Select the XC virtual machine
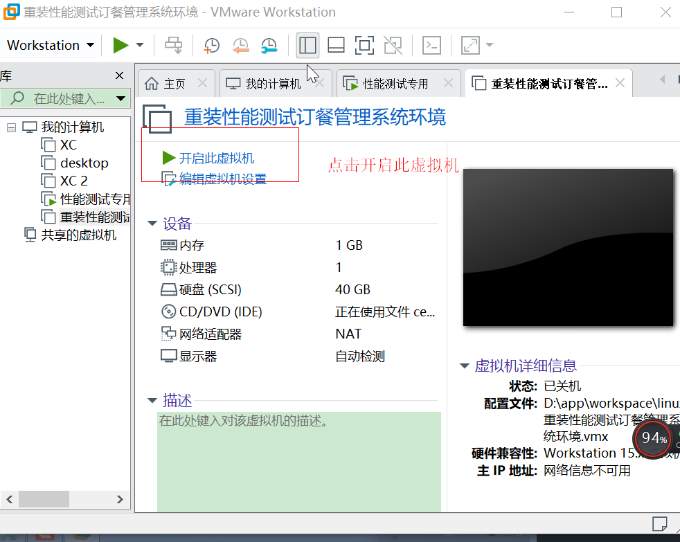 point(68,145)
